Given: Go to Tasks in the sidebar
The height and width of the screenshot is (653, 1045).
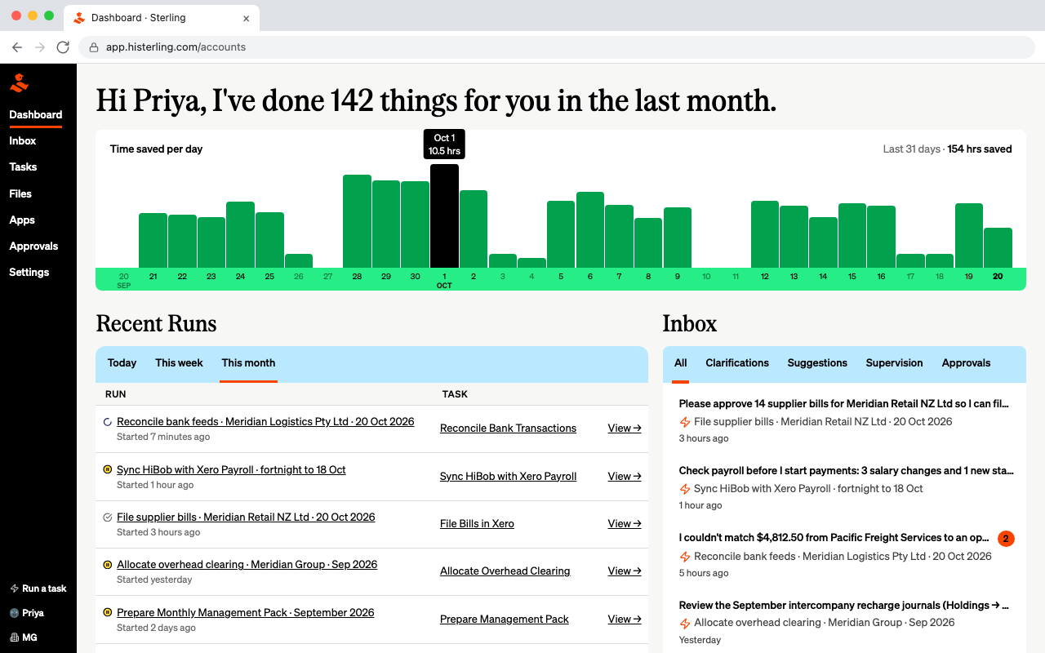Looking at the screenshot, I should [23, 167].
